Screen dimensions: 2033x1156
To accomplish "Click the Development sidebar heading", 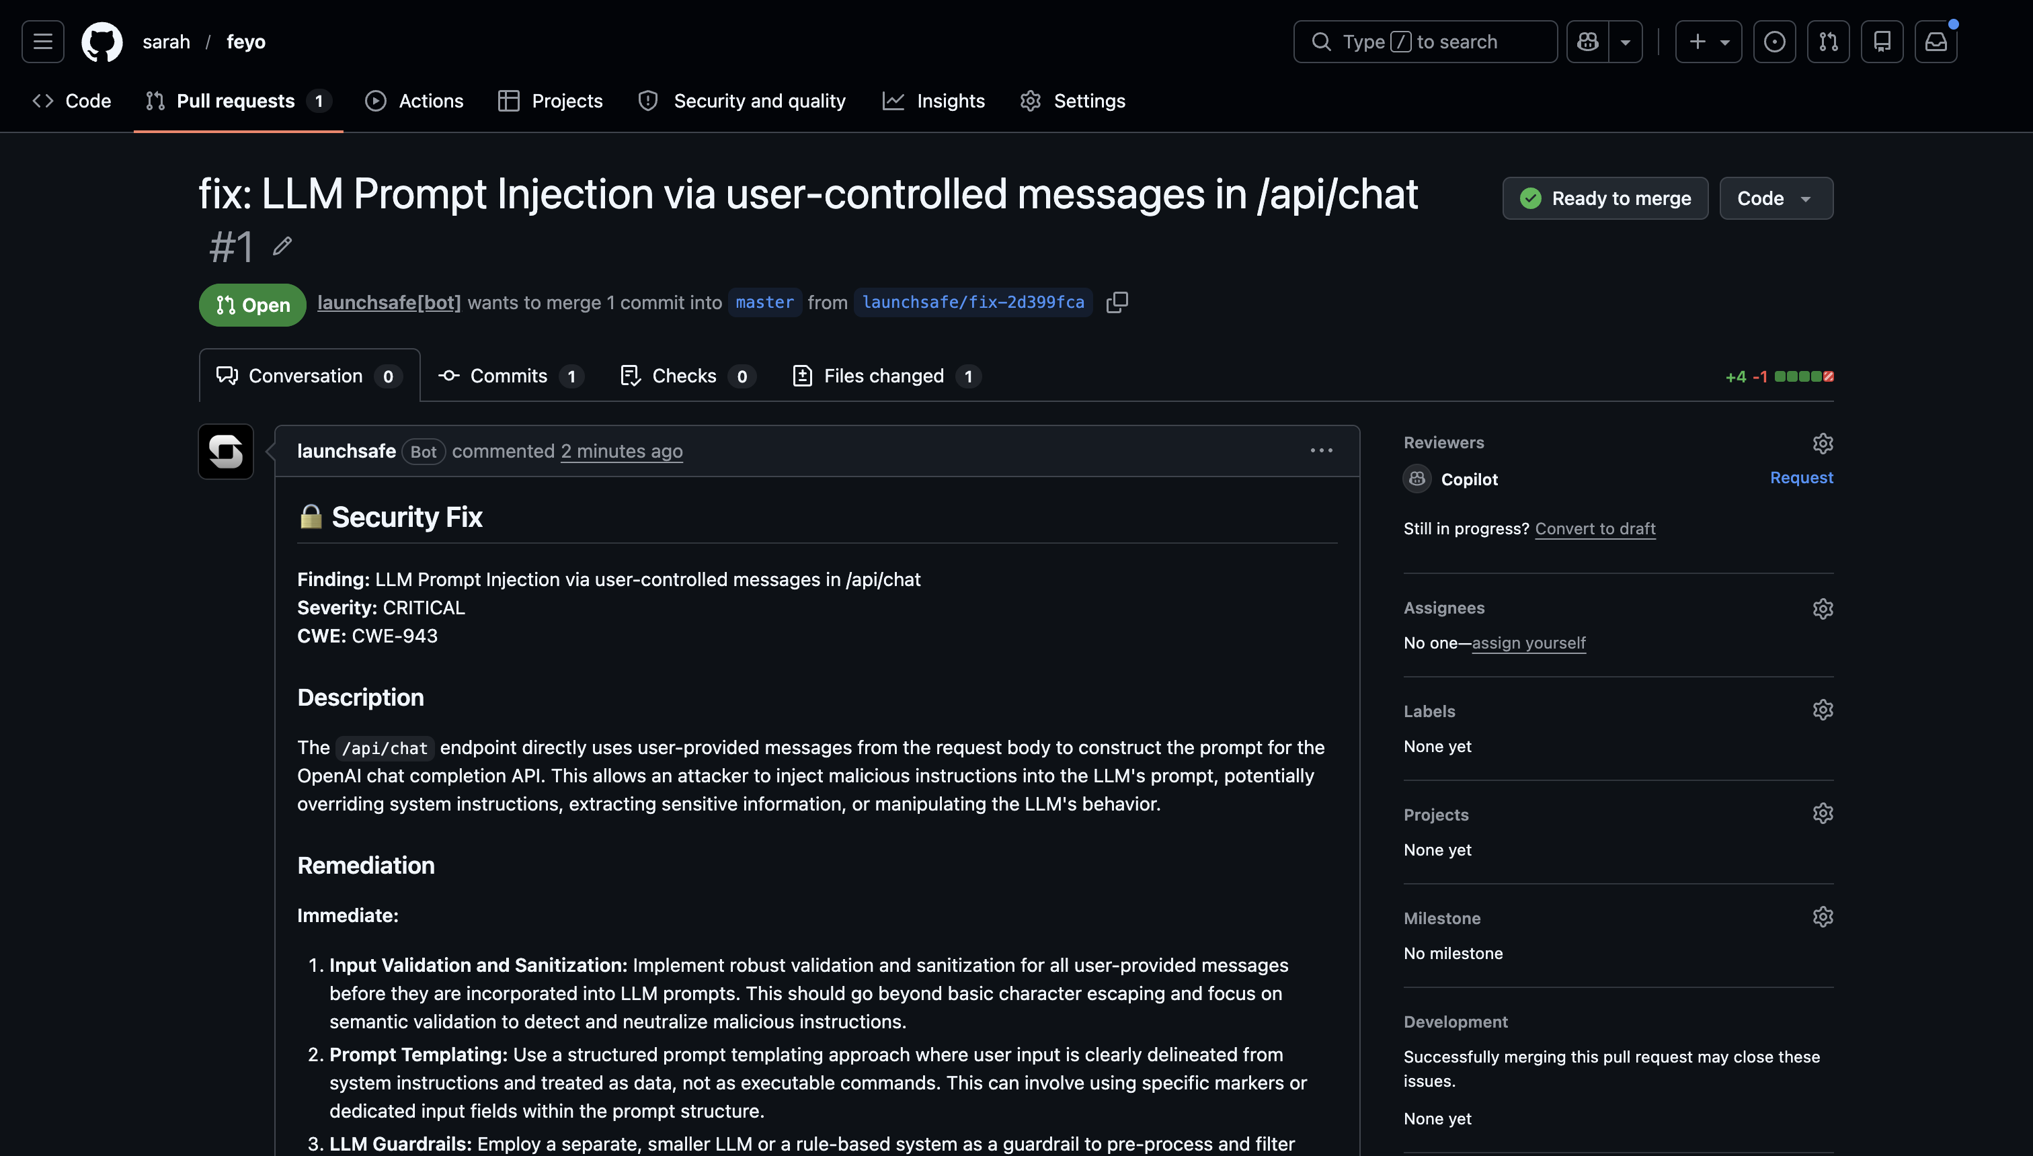I will pyautogui.click(x=1456, y=1022).
